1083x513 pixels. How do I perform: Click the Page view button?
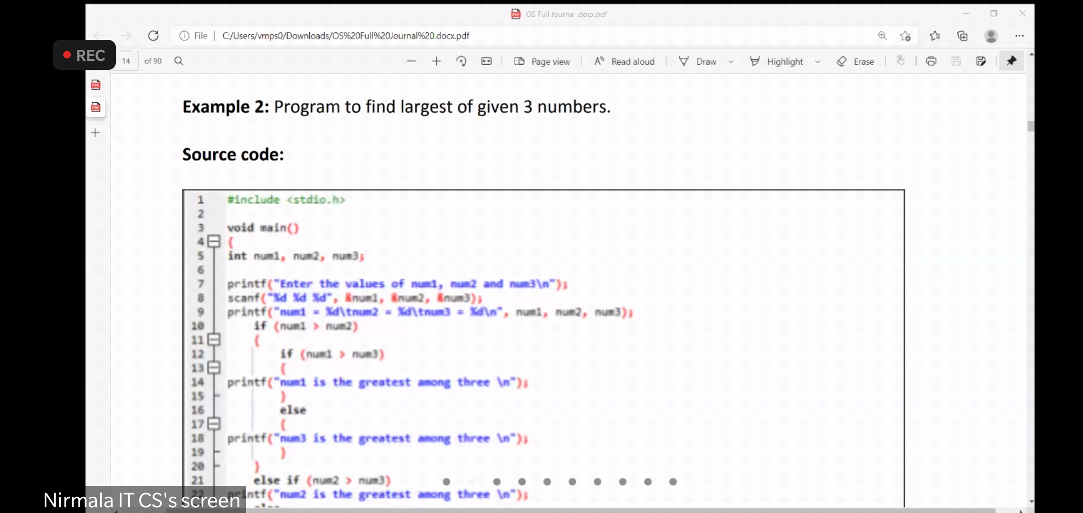click(542, 61)
